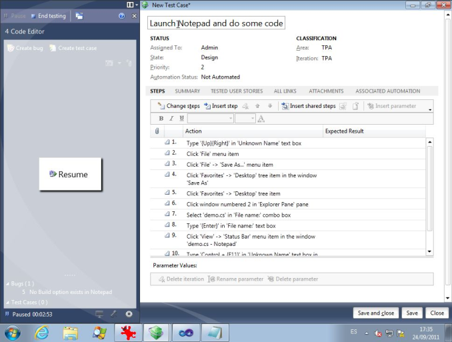This screenshot has width=452, height=342.
Task: Click the Insert shared steps icon
Action: (285, 106)
